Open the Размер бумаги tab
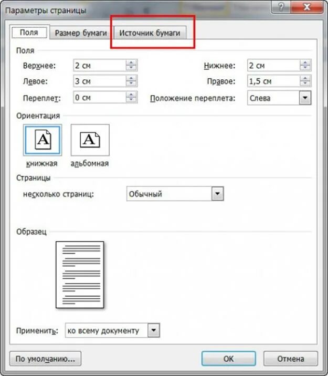This screenshot has height=376, width=328. pos(81,33)
